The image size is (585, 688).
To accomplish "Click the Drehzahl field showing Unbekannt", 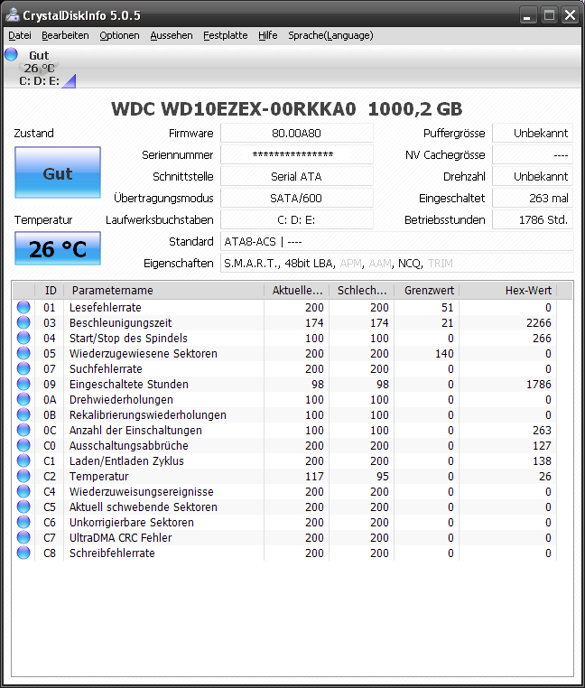I will [533, 176].
